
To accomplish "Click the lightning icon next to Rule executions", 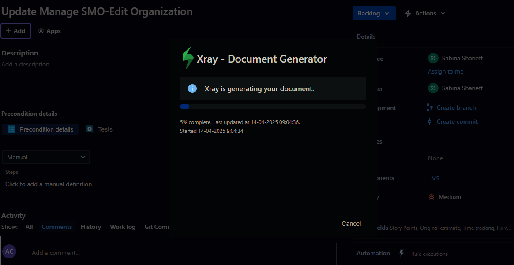I will (401, 253).
